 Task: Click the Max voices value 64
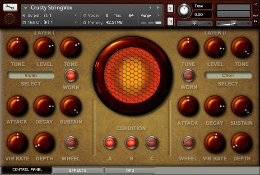click(131, 15)
